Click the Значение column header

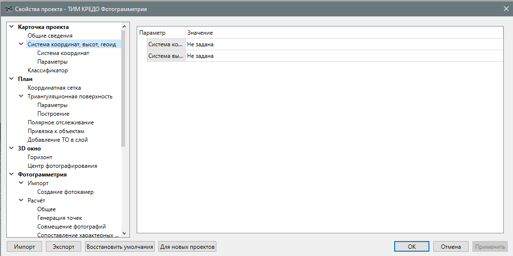tap(344, 33)
